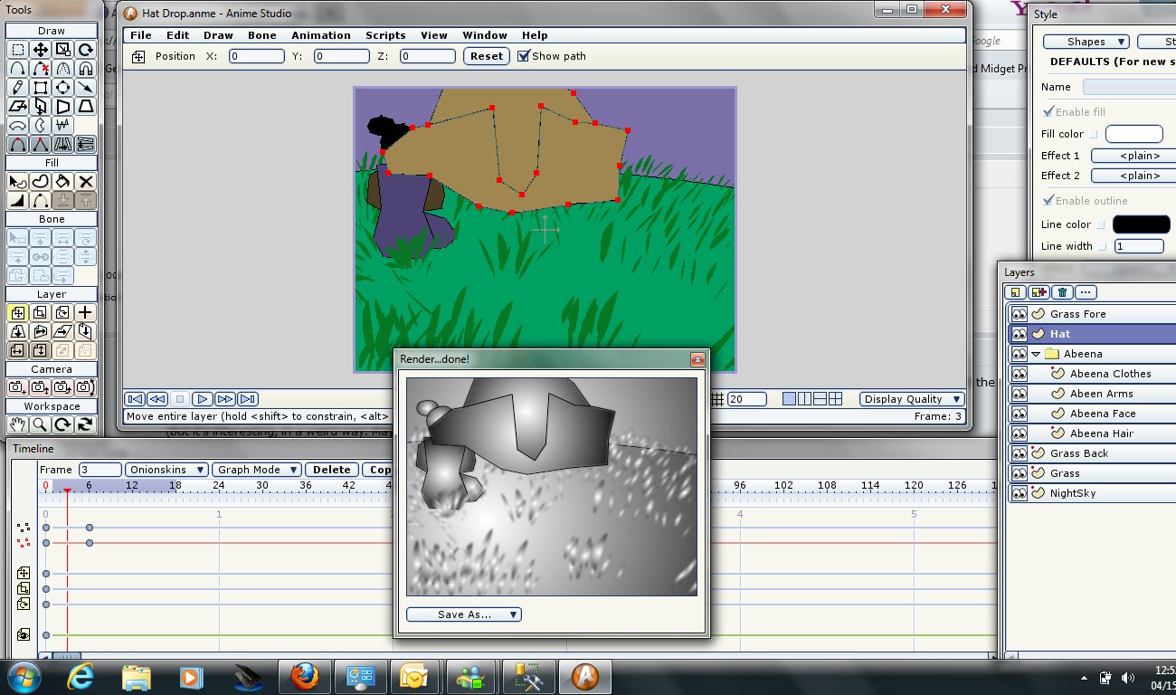Select the Select Points tool
Viewport: 1176px width, 695px height.
click(17, 50)
